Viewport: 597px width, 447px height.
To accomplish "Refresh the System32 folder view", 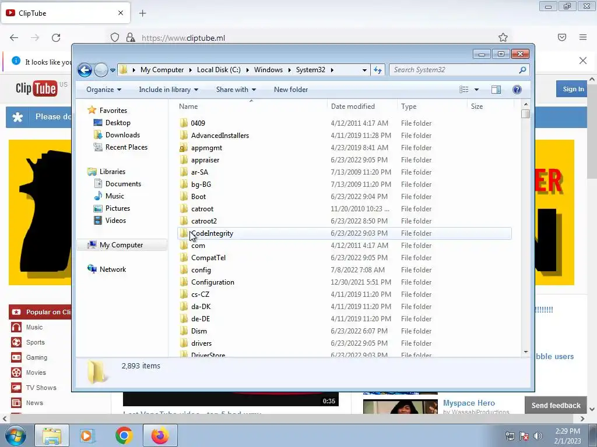I will pyautogui.click(x=378, y=70).
